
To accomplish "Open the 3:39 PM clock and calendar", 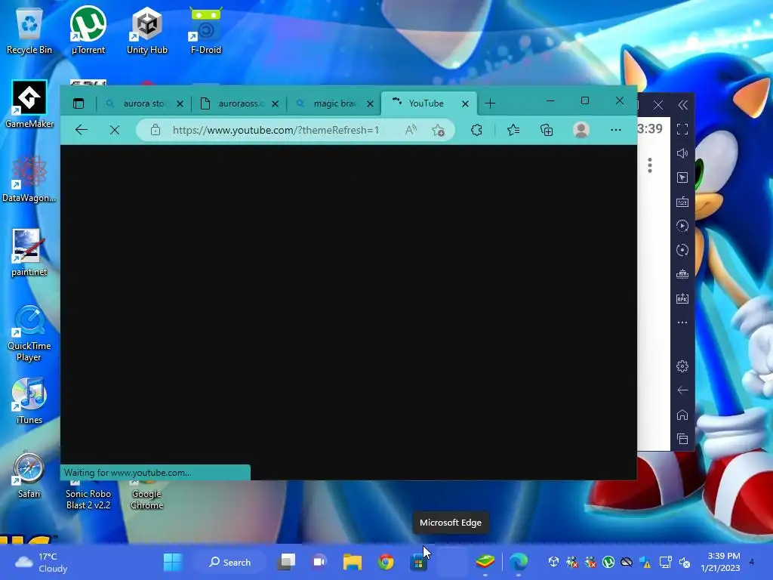I will (720, 562).
